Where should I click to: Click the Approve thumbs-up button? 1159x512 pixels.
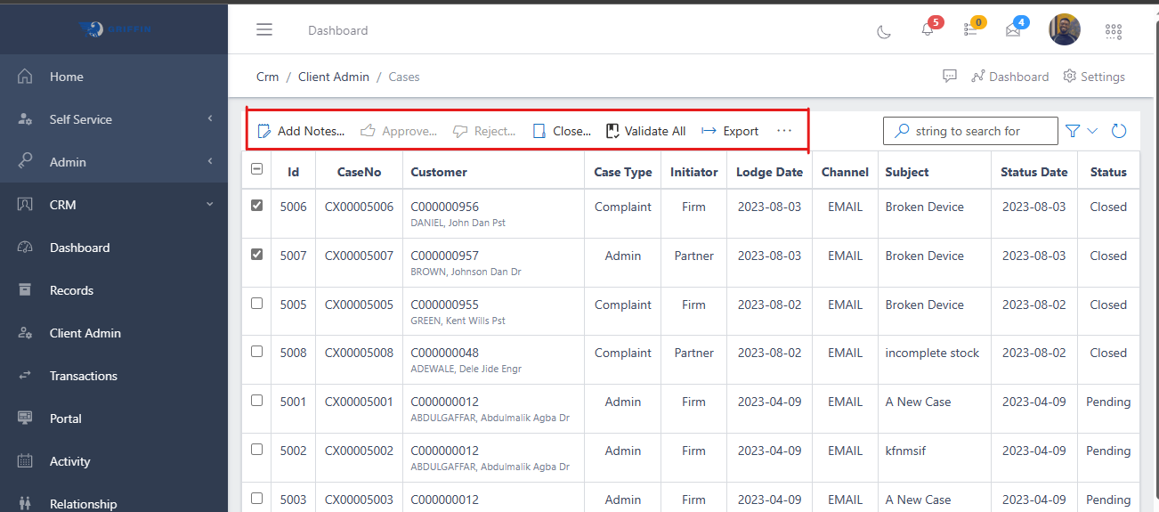point(399,131)
